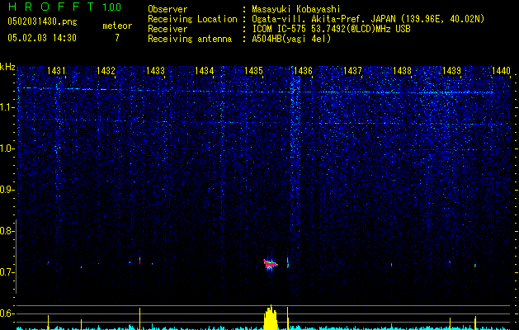Screen dimensions: 519x330
Task: Click the faint echo just before 1438
Action: coord(392,265)
